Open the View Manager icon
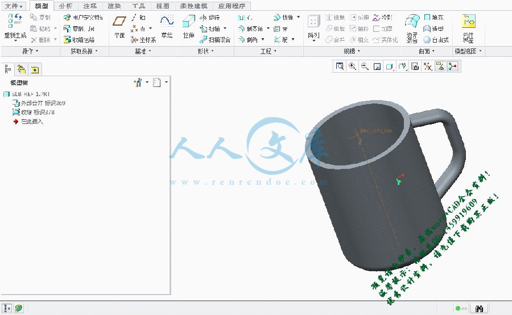 tap(415, 67)
